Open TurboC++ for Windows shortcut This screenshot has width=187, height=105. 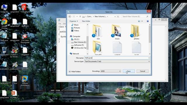click(15, 52)
